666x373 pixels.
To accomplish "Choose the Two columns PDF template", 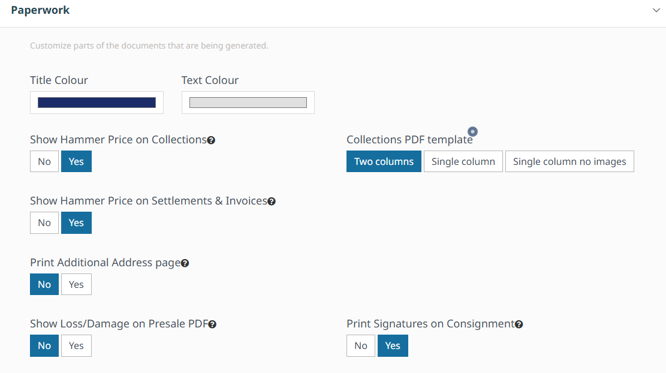I will click(384, 162).
